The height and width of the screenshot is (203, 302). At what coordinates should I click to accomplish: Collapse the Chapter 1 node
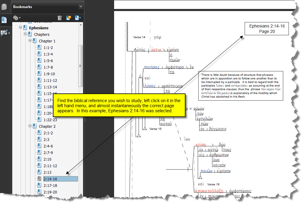click(30, 41)
